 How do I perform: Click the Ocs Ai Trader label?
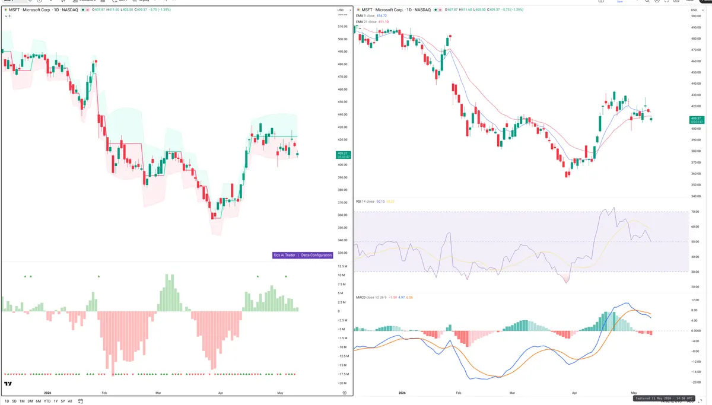284,255
